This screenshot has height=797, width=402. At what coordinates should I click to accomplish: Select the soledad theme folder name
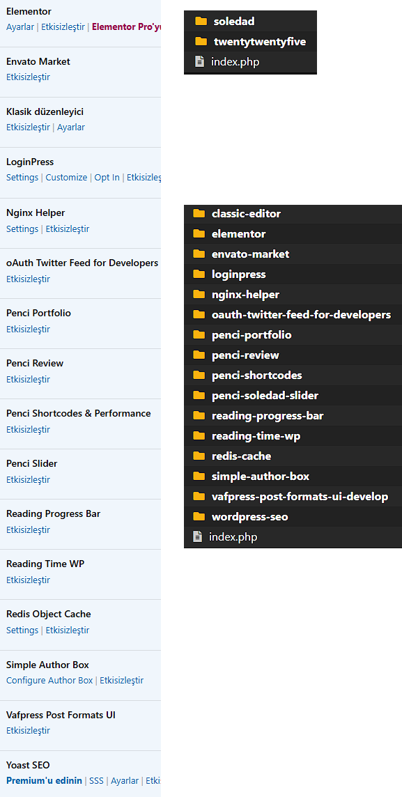pyautogui.click(x=234, y=22)
